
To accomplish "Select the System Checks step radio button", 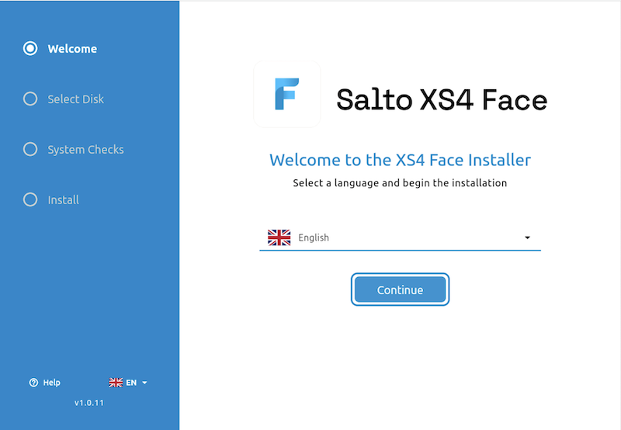I will (30, 149).
